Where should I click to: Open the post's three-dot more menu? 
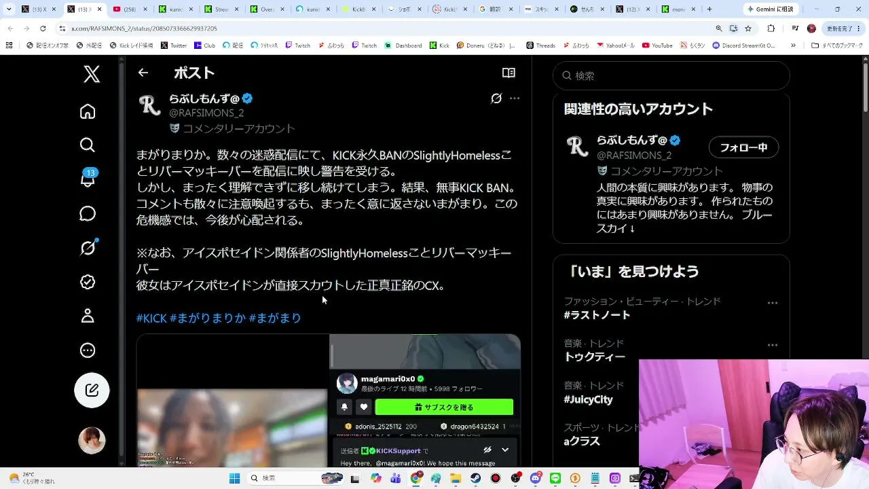pos(515,98)
